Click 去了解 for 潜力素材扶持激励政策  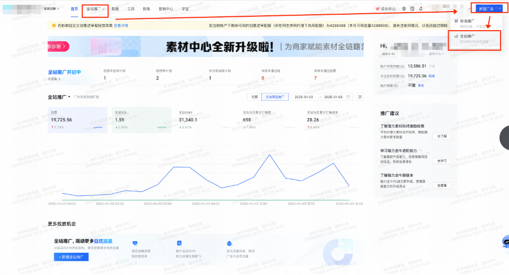point(442,136)
